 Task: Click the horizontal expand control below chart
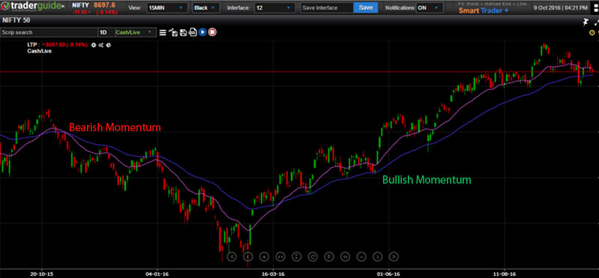[346, 256]
